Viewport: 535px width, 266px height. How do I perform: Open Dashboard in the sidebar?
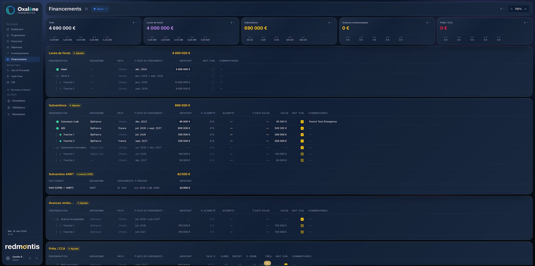(22, 29)
